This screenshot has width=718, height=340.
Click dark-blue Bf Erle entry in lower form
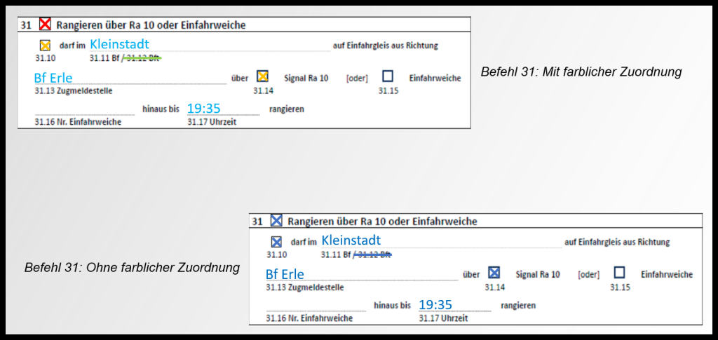tap(285, 274)
